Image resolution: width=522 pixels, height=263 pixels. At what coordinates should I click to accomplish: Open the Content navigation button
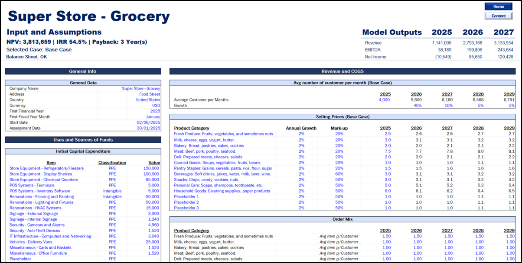coord(499,16)
